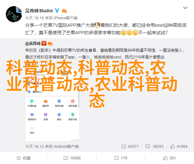Click the iPhone客户端 source link
Viewport: 194px width, 164px height.
pyautogui.click(x=66, y=18)
